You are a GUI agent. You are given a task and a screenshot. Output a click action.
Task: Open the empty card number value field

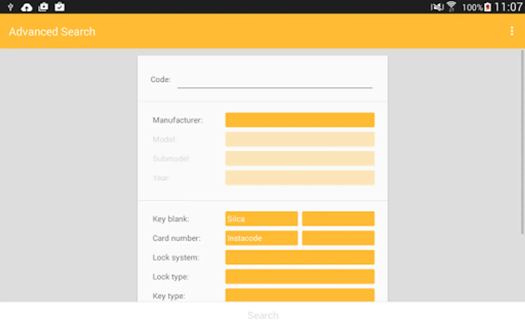pos(338,238)
